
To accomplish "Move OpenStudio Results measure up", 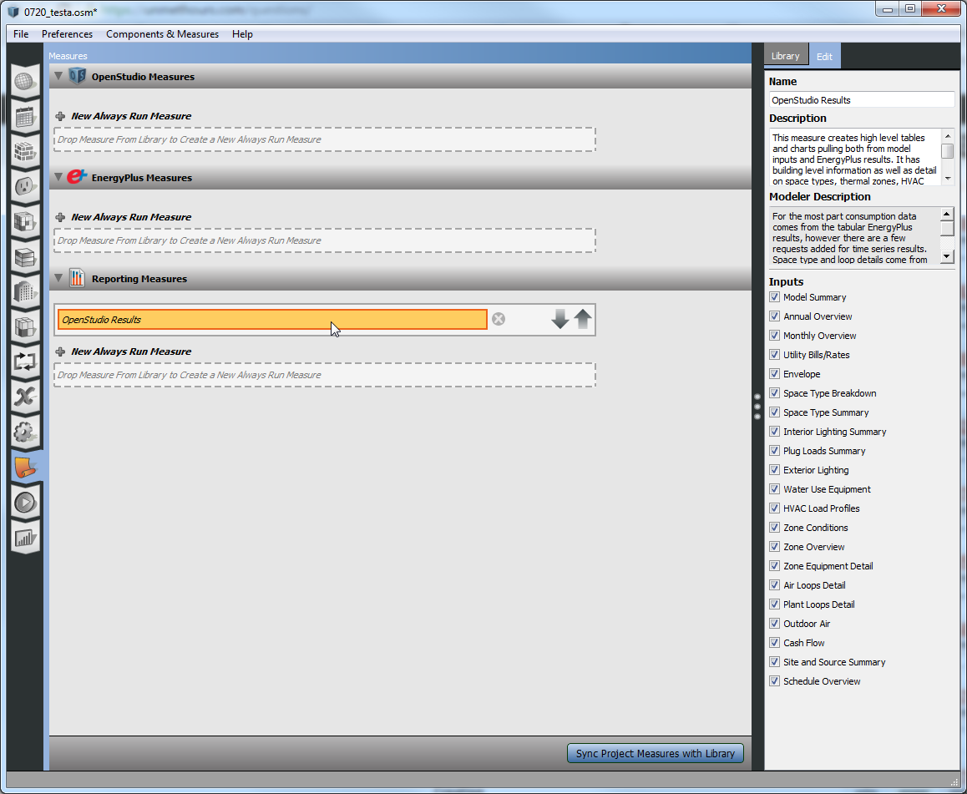I will coord(583,319).
